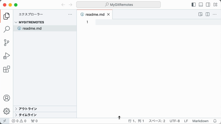Click the エクスプローラー panel title
This screenshot has width=221, height=124.
[31, 14]
